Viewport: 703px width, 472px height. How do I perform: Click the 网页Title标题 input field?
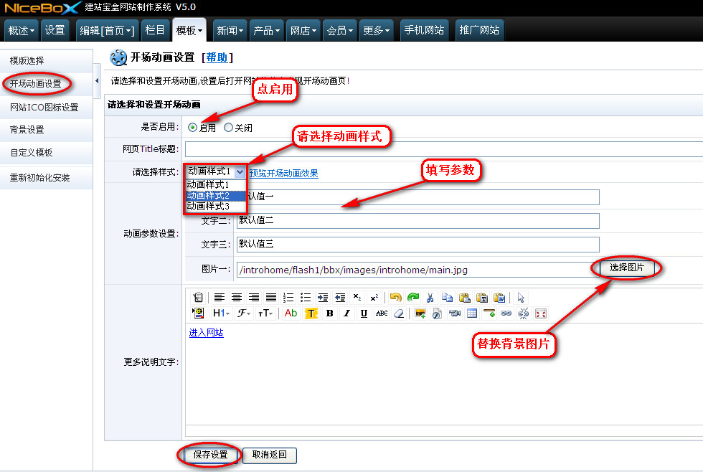444,149
